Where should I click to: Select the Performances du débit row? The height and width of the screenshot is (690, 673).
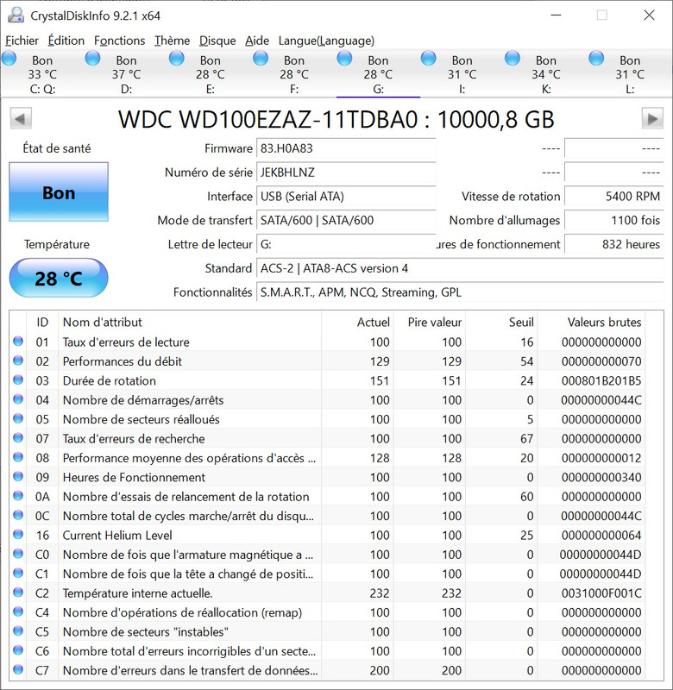[x=327, y=361]
